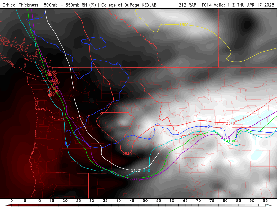Click the "College of DuPage NEXLAB" header text
Screen dimensions: 277x207
[x=129, y=5]
